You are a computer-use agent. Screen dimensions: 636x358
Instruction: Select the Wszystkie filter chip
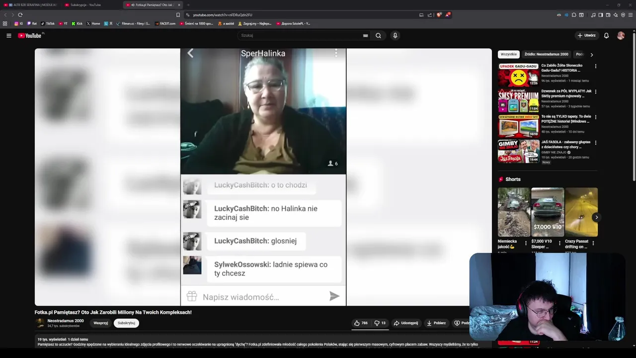tap(508, 54)
